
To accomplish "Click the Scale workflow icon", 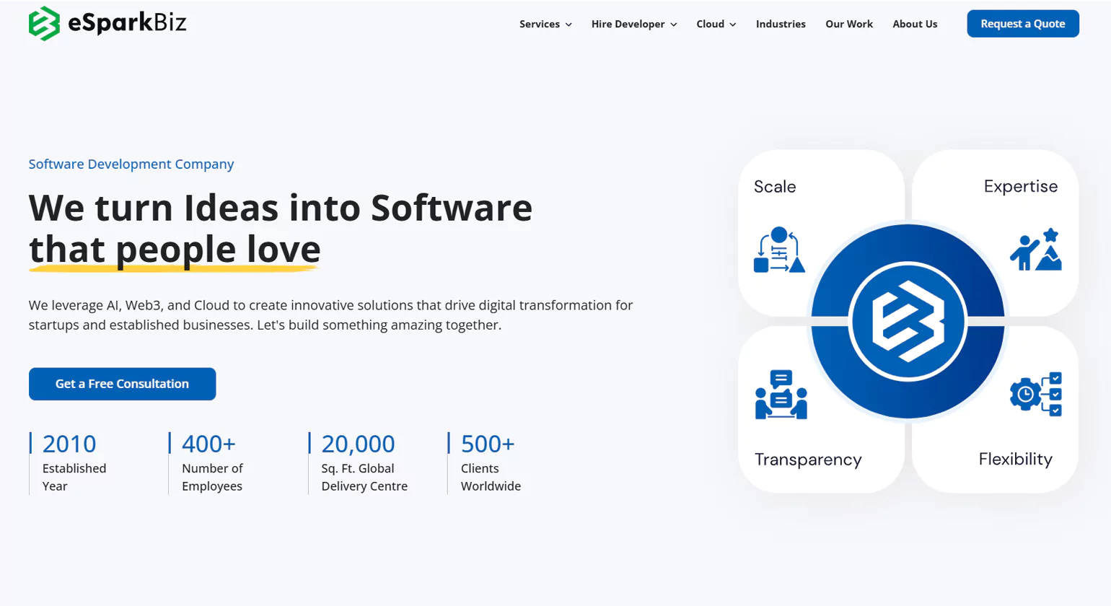I will coord(778,250).
